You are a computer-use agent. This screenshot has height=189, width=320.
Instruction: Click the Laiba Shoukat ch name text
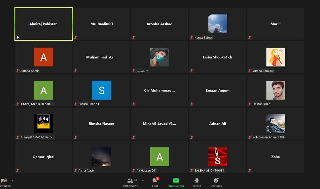pyautogui.click(x=217, y=57)
